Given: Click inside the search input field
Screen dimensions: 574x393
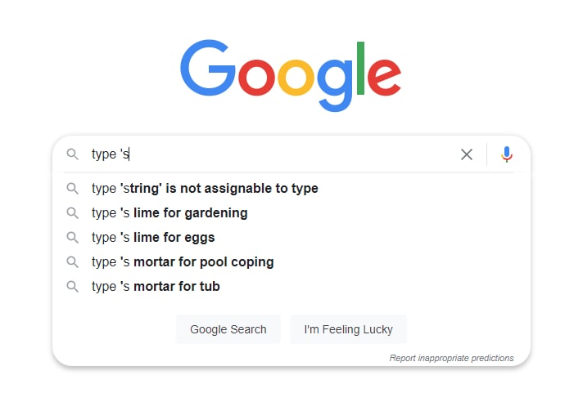Looking at the screenshot, I should pyautogui.click(x=271, y=154).
